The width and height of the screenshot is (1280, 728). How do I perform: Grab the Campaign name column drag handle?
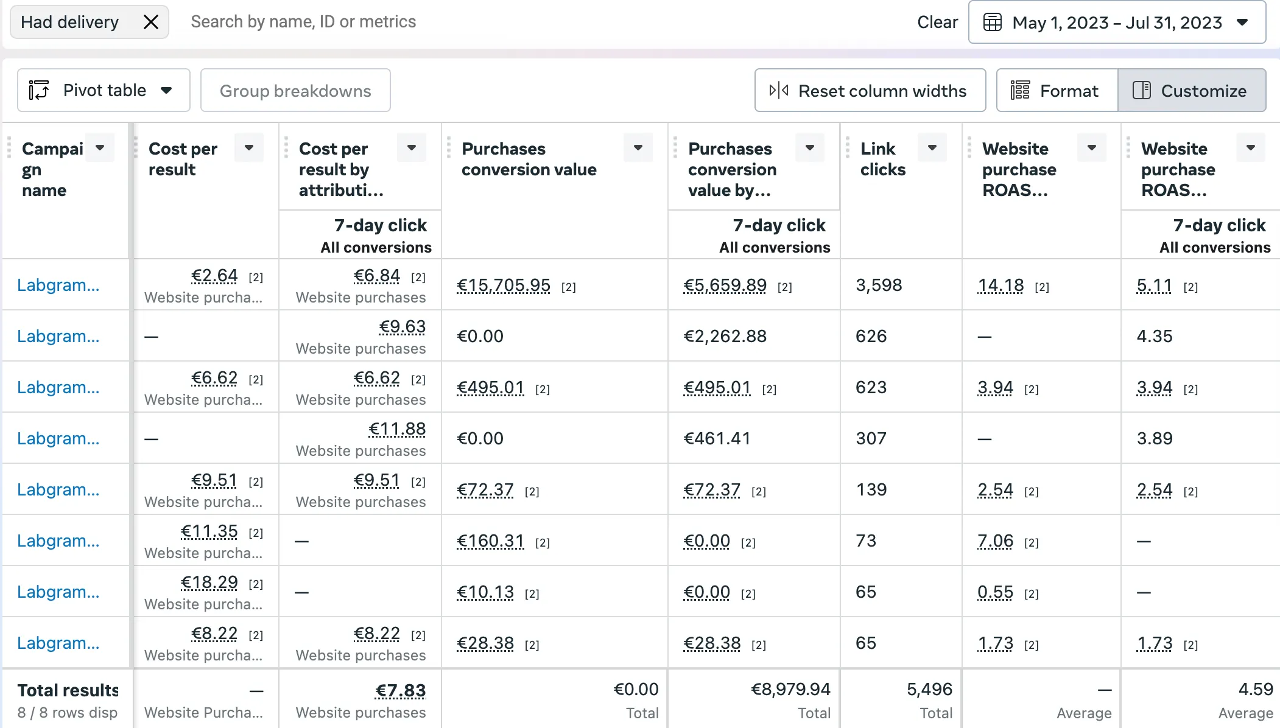[9, 148]
